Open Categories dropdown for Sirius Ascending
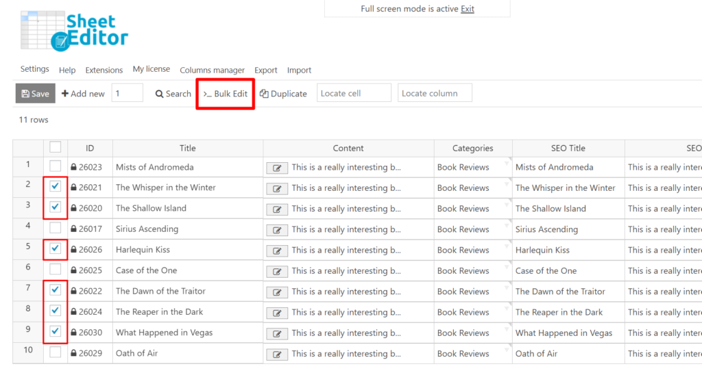702x373 pixels. click(507, 225)
